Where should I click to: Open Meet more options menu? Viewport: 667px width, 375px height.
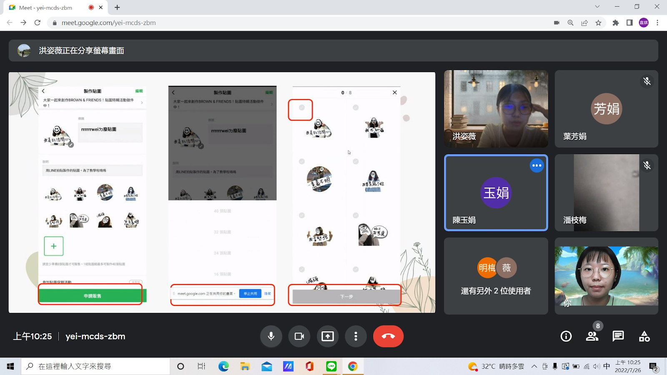point(356,336)
